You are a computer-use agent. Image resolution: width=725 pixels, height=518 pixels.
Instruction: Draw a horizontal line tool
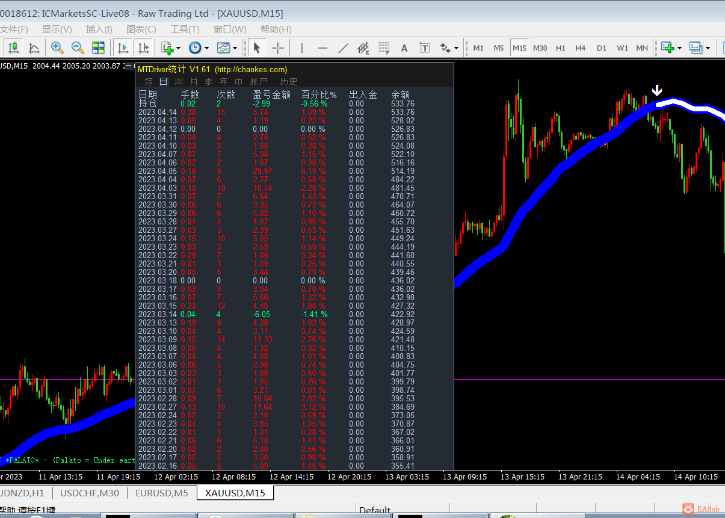click(x=322, y=48)
